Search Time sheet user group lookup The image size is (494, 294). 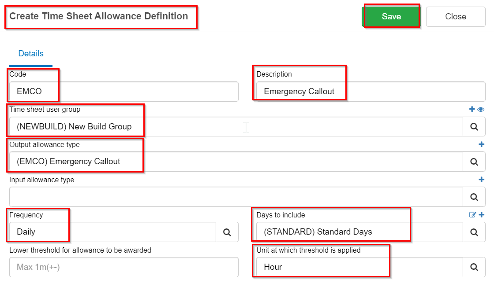(474, 127)
